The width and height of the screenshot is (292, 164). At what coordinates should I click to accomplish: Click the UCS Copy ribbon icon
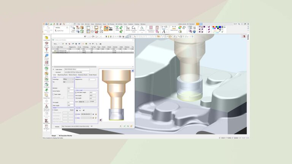(x=142, y=28)
